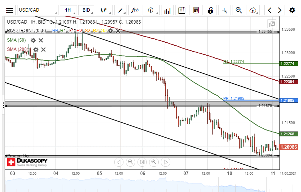Open the chart zoom magnifier tool
Viewport: 301px width, 192px height.
coord(239,10)
